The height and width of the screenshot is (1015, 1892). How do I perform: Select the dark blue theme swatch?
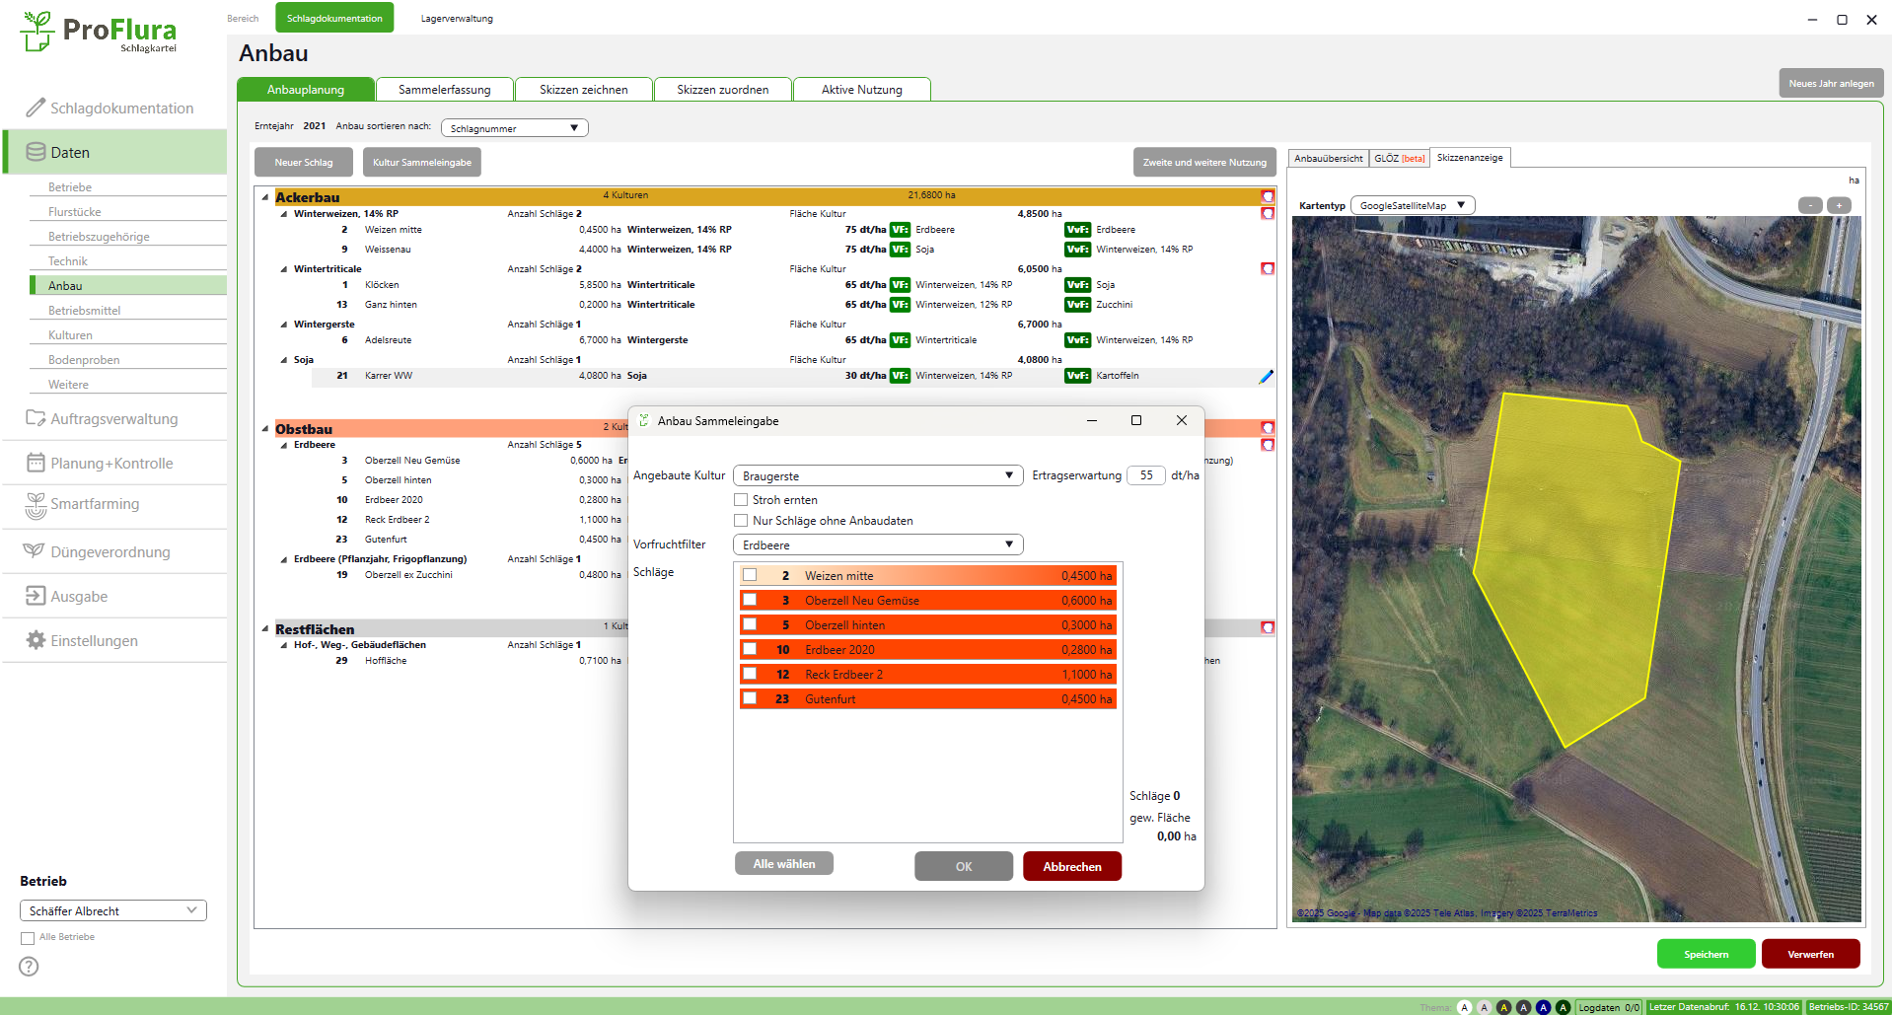(x=1543, y=1007)
